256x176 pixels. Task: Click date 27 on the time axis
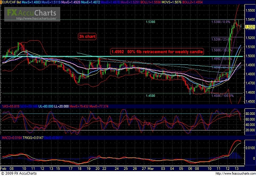[x=144, y=169]
